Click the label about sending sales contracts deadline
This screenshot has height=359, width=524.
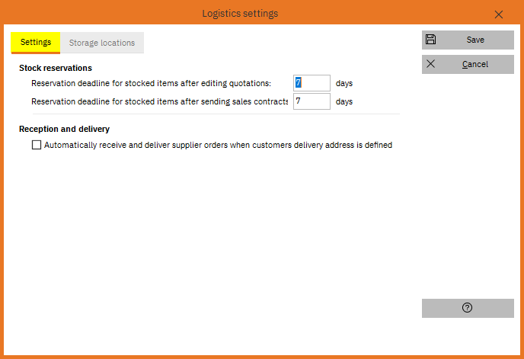tap(159, 101)
